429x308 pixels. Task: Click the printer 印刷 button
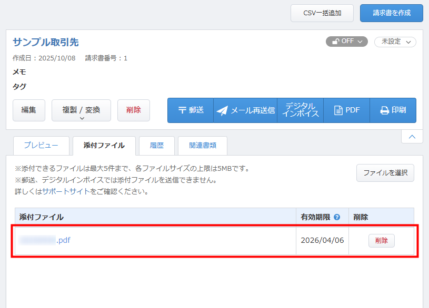[x=393, y=110]
